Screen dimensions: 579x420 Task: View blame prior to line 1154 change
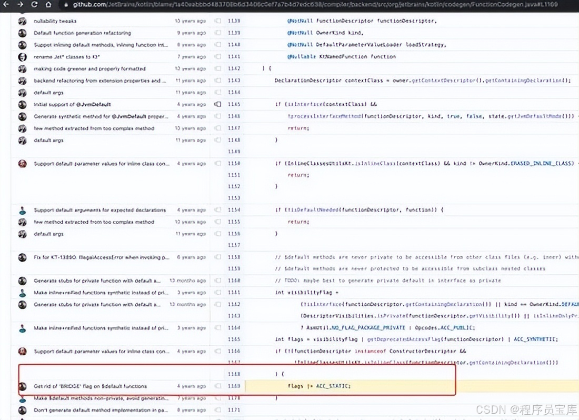coord(218,210)
